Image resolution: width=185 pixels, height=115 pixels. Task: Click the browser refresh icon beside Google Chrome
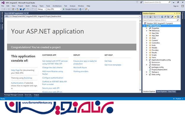click(80, 9)
